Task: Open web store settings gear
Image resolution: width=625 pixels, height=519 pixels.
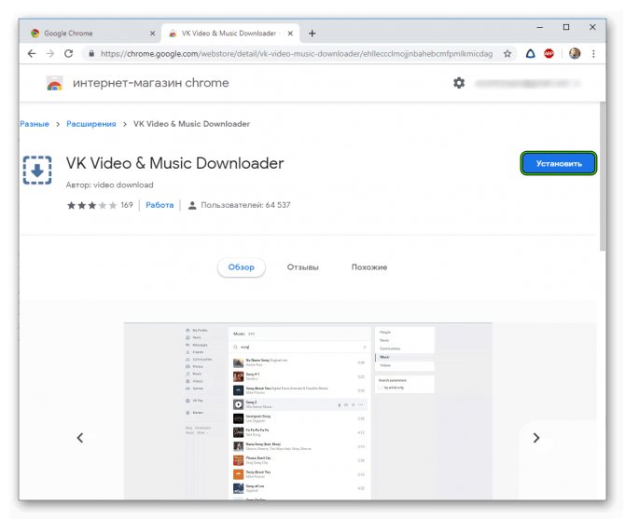Action: pos(459,83)
